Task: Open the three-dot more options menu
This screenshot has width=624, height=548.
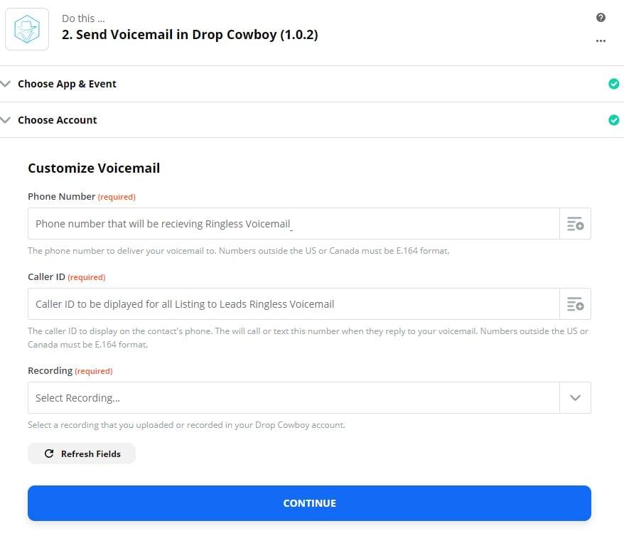Action: 601,41
